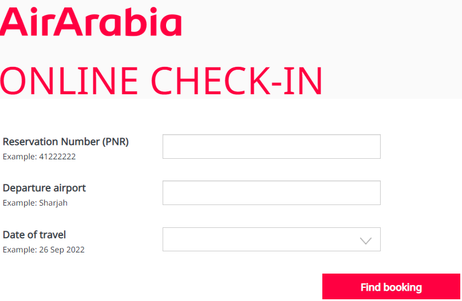The height and width of the screenshot is (301, 462).
Task: Click the Date of travel label
Action: tap(34, 235)
